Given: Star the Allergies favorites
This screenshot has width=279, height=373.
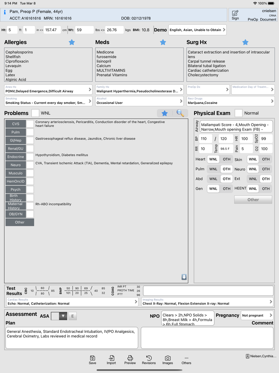Looking at the screenshot, I should tap(72, 42).
